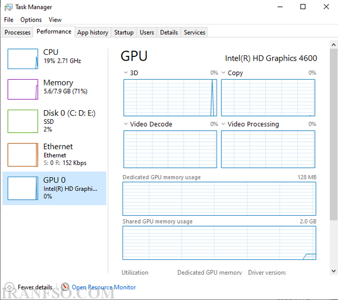Click the '19% 2.71 GHz' CPU value

[x=62, y=61]
